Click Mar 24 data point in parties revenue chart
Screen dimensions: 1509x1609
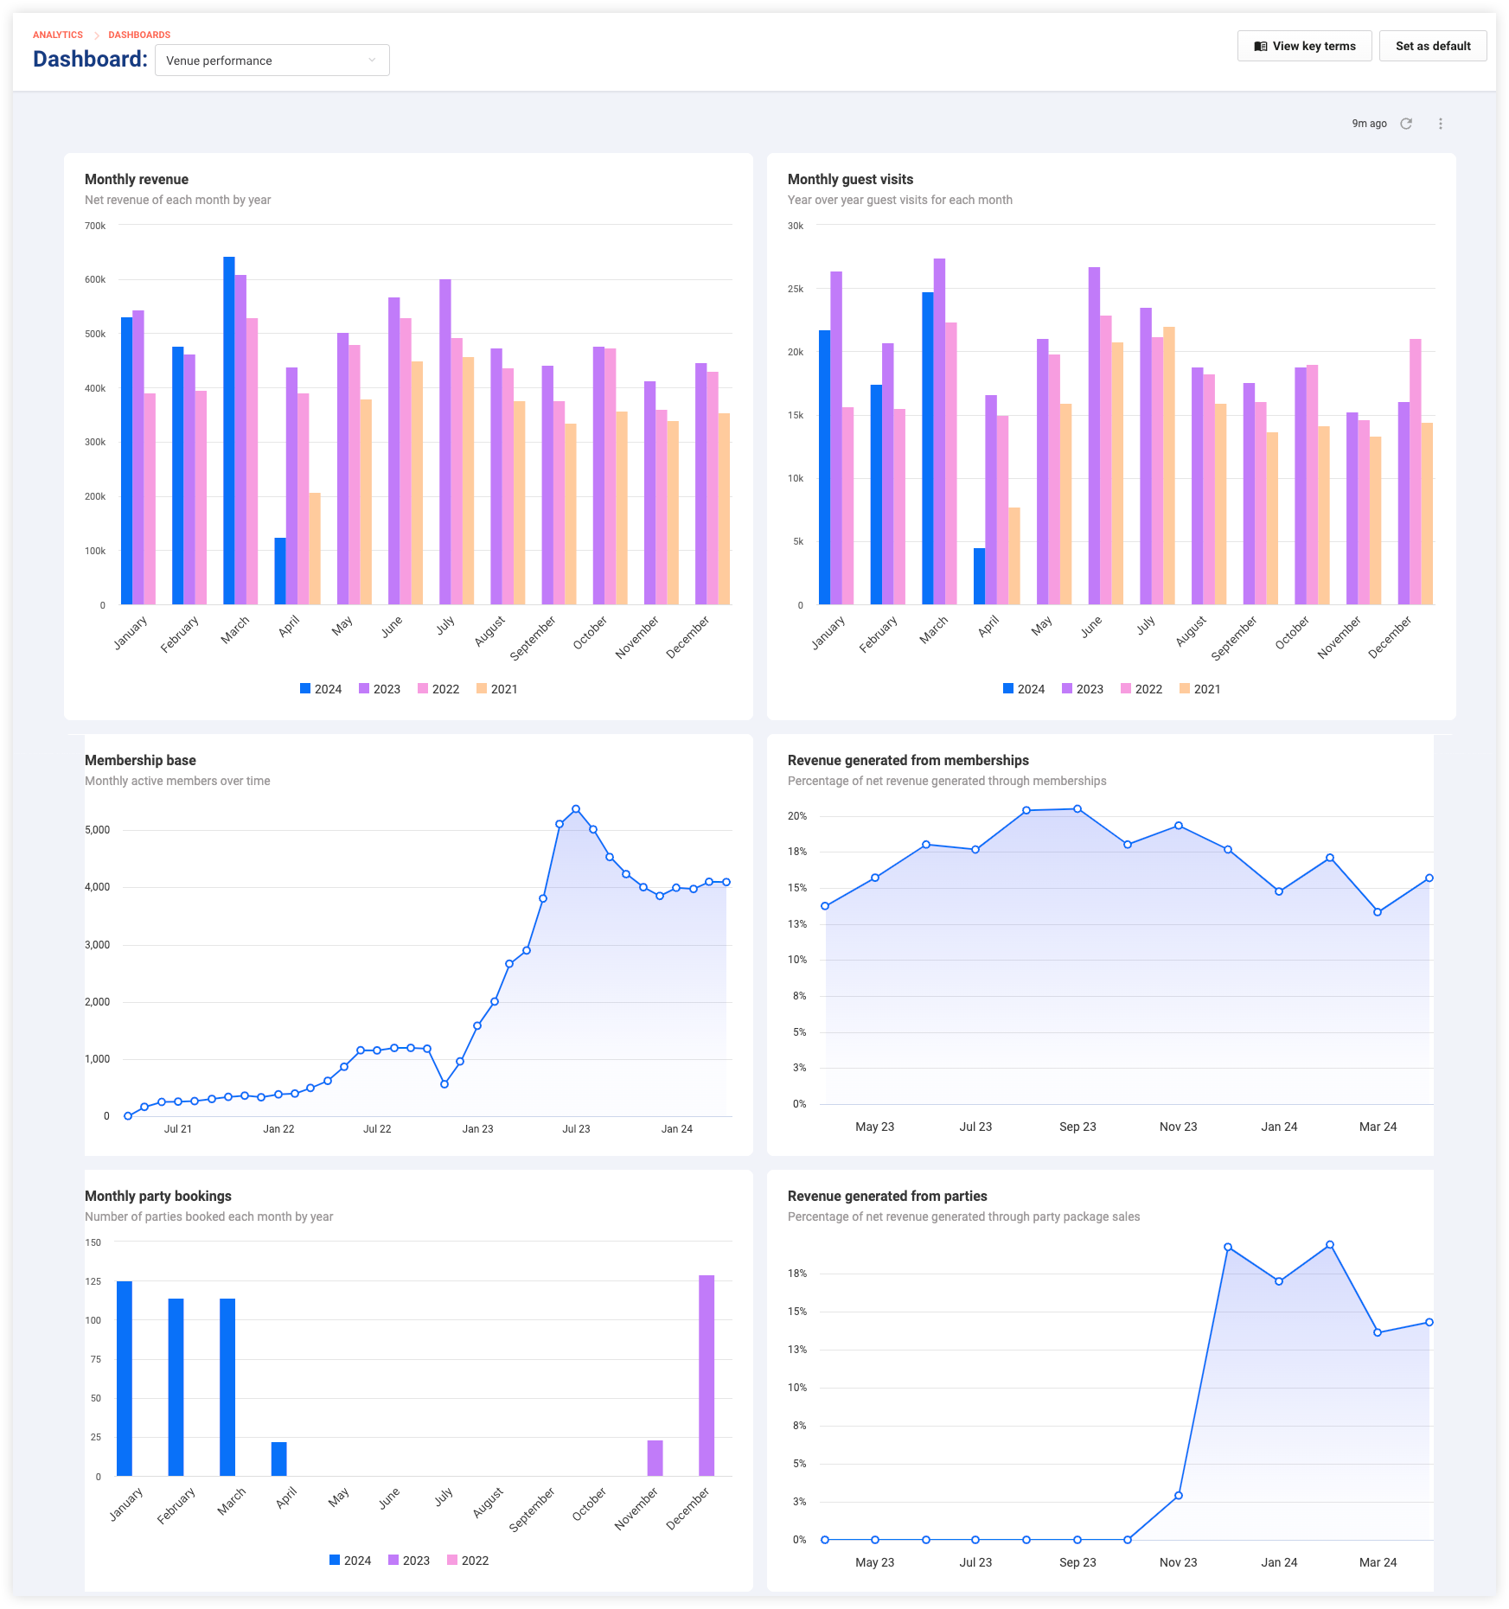(x=1378, y=1332)
